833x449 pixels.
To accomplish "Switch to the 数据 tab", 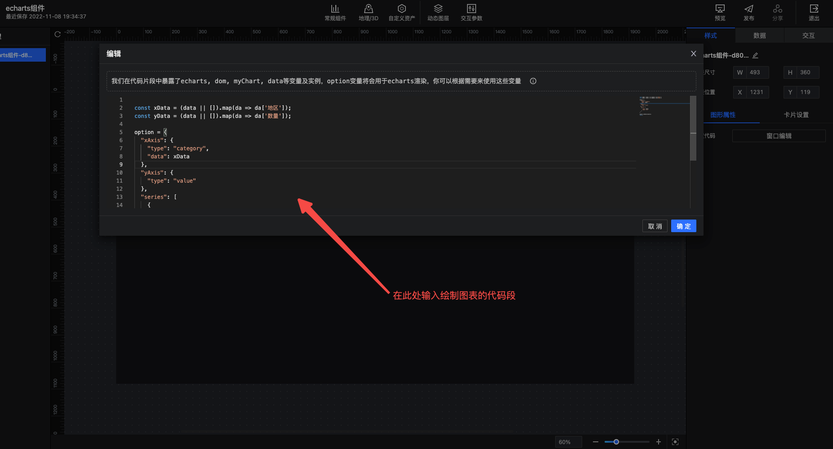I will 759,36.
